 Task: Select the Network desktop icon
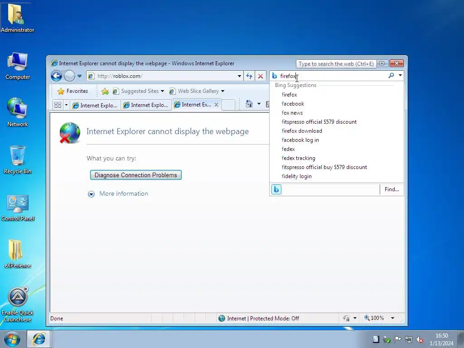[18, 112]
